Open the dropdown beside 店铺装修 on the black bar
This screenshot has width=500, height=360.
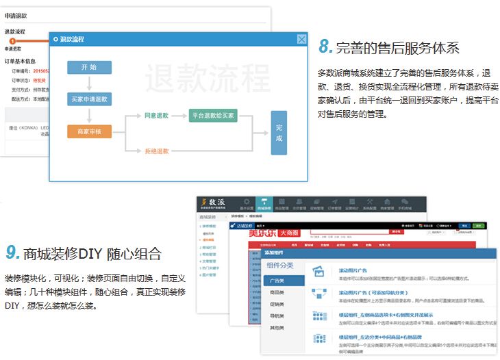(x=260, y=226)
